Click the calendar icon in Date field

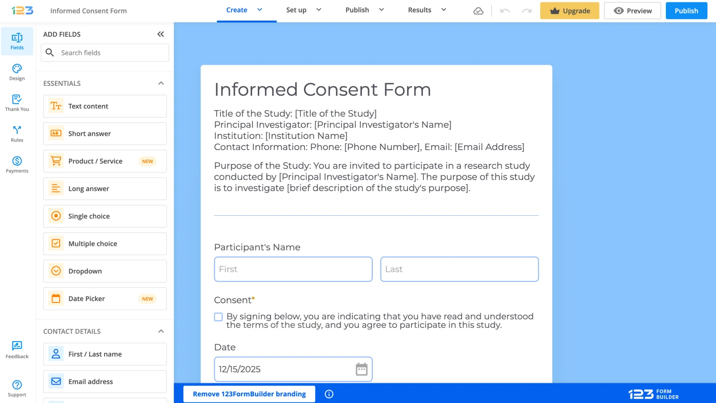[x=361, y=369]
